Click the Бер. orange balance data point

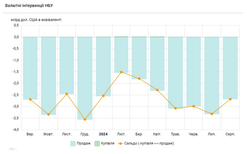click(x=139, y=79)
